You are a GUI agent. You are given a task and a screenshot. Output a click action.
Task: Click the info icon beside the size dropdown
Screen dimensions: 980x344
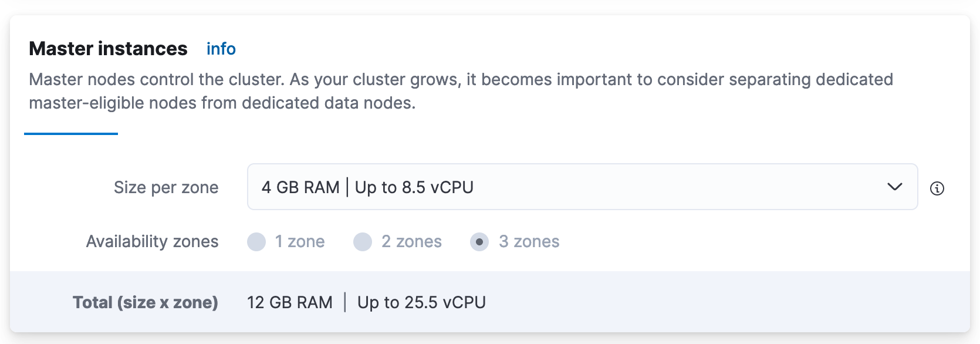[937, 188]
